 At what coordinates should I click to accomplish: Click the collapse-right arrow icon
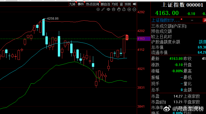[134, 4]
